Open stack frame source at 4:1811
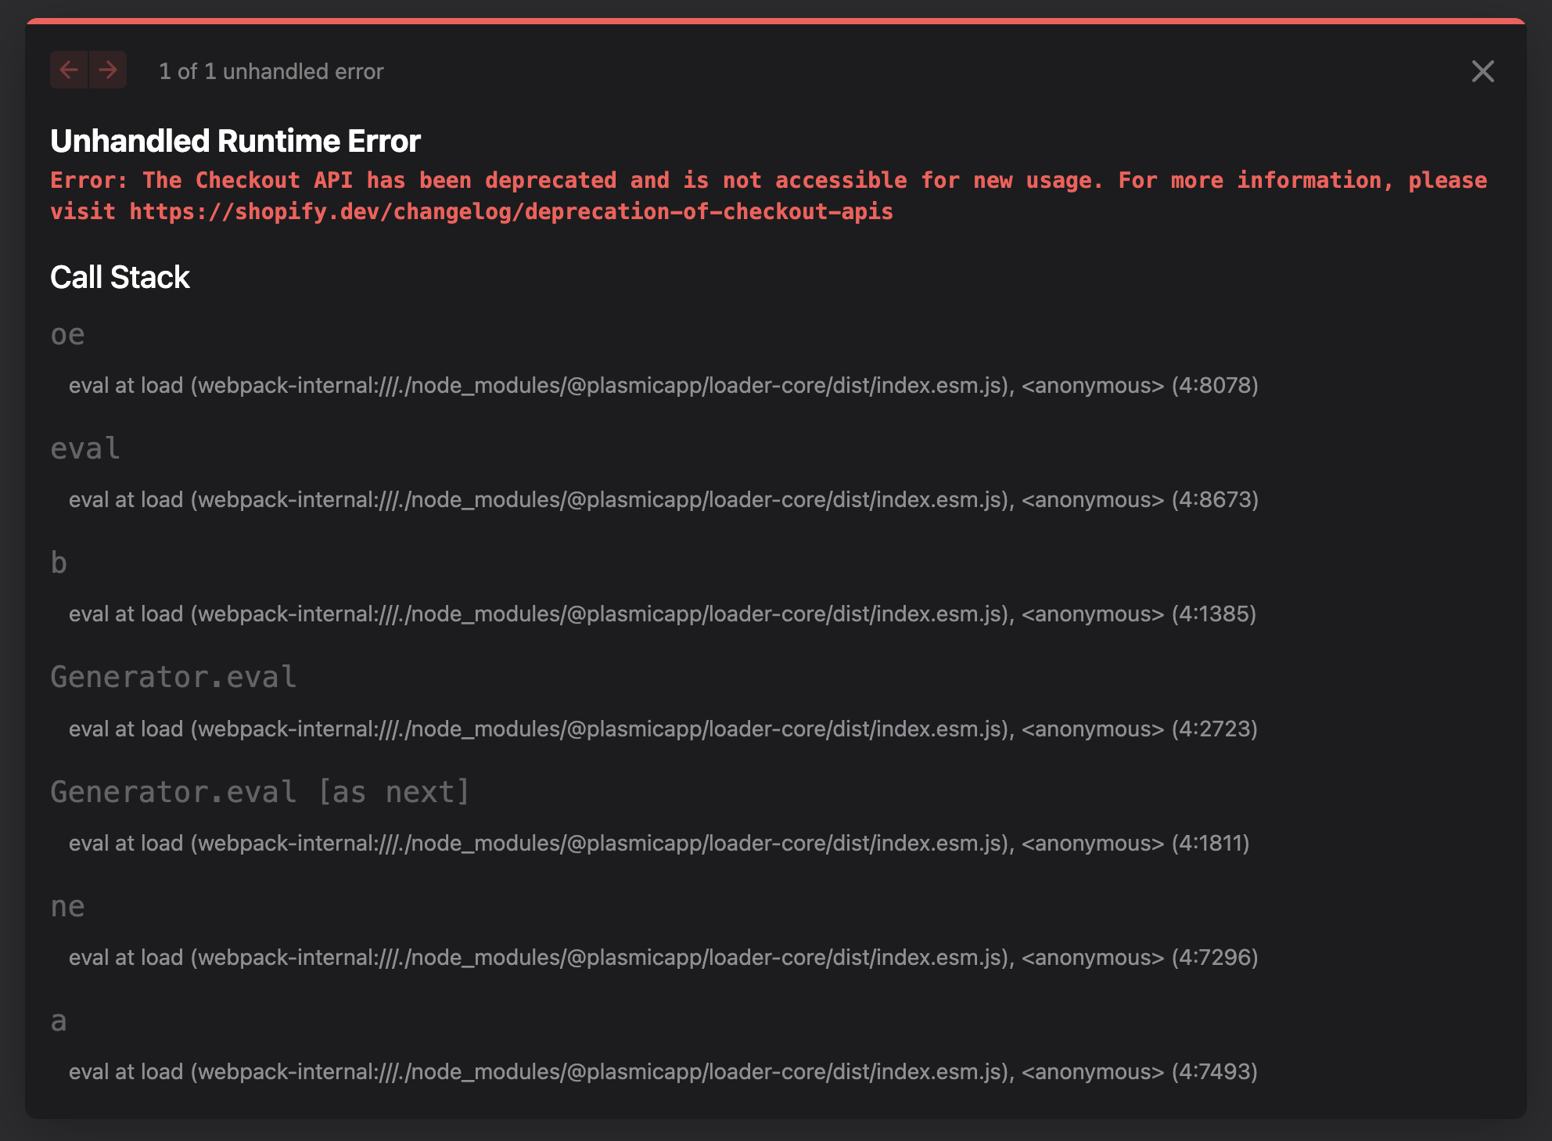 tap(659, 844)
